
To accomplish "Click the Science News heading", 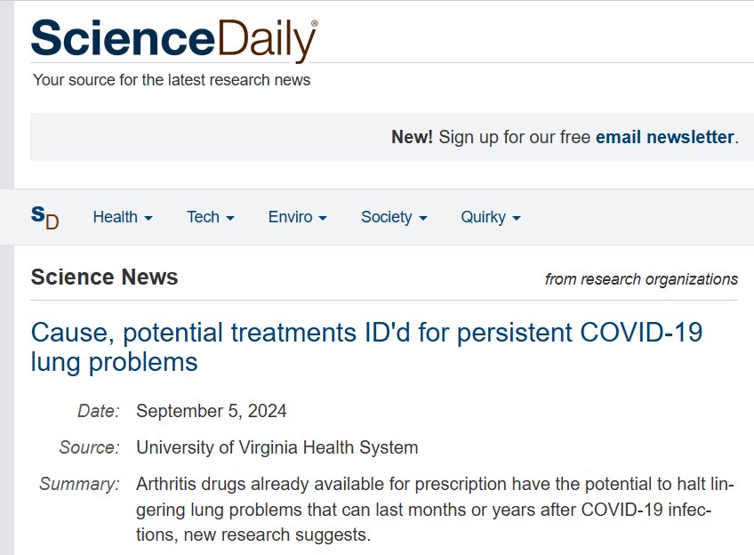I will click(104, 277).
